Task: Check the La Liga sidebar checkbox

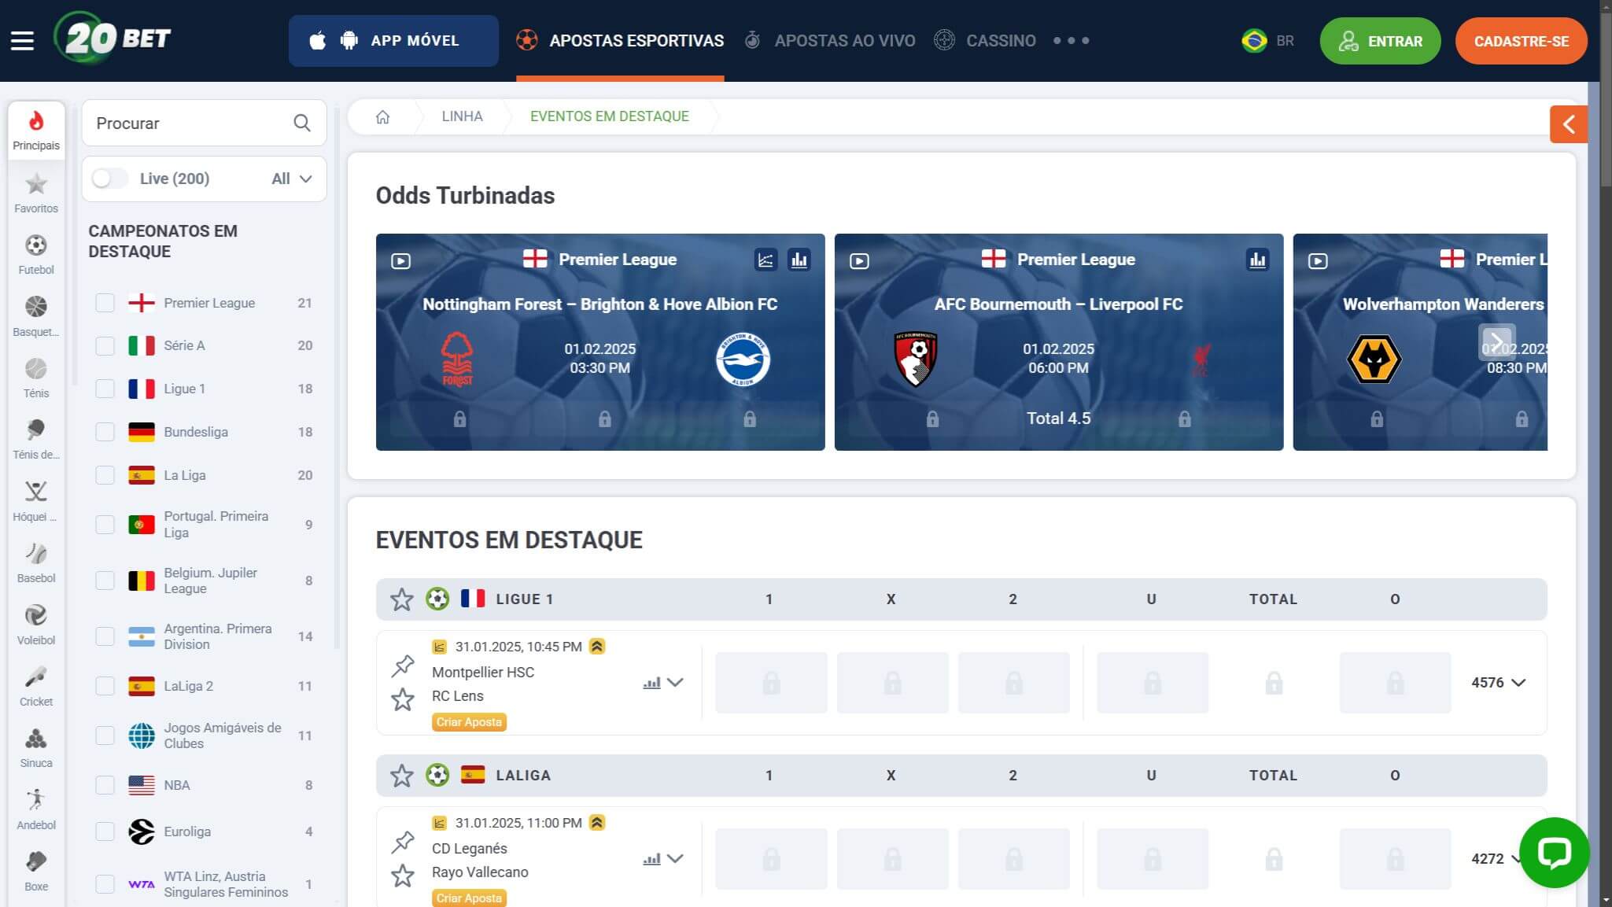Action: coord(105,475)
